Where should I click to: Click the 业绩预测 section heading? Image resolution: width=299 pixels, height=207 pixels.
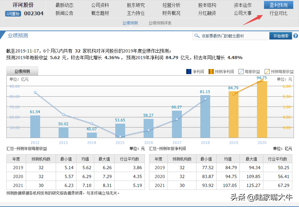18,36
